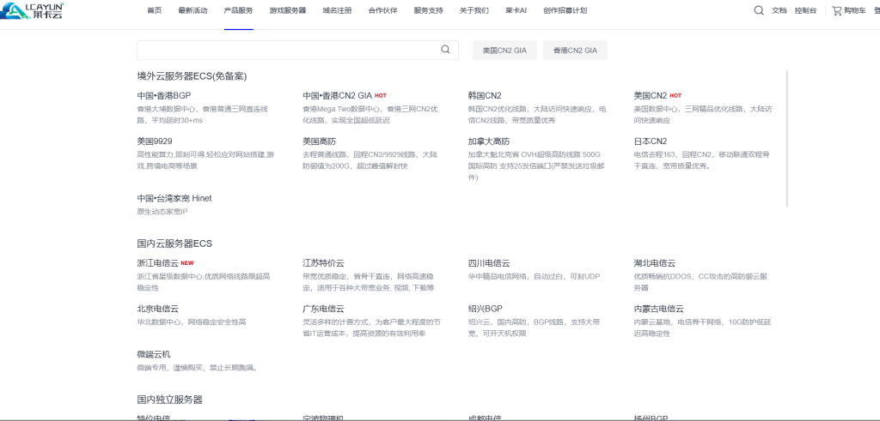Open 浙江电信云 new product link
This screenshot has height=421, width=880.
(x=157, y=263)
